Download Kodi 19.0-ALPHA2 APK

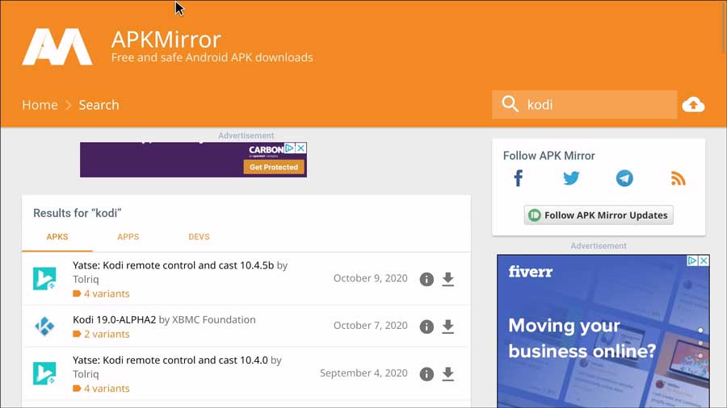448,327
